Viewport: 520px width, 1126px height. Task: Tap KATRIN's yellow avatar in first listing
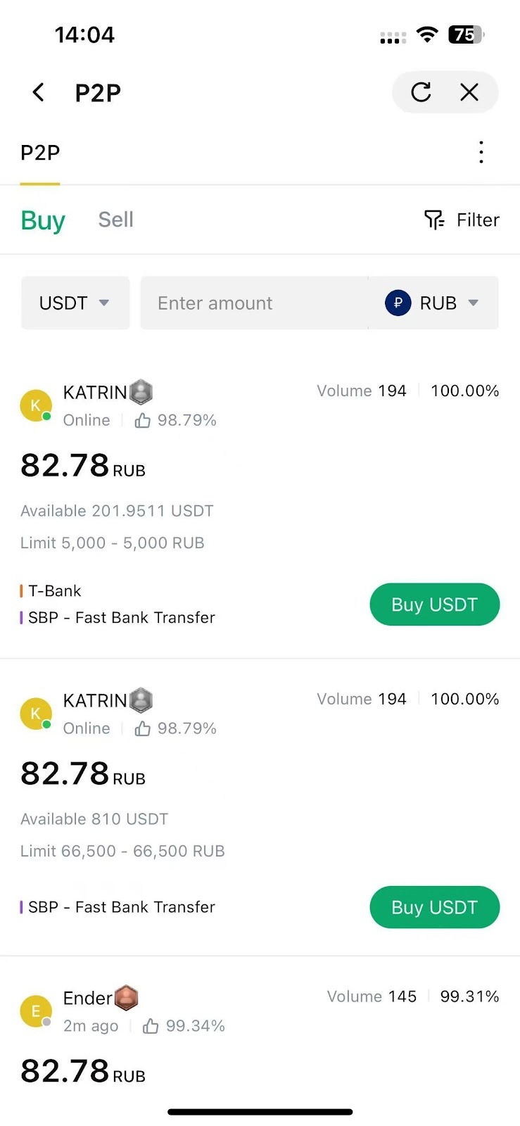(x=35, y=405)
